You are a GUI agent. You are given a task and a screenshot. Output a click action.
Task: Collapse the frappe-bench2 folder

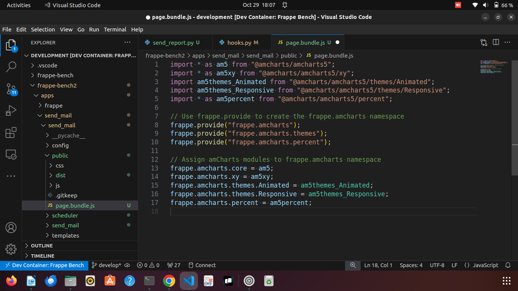pyautogui.click(x=80, y=85)
